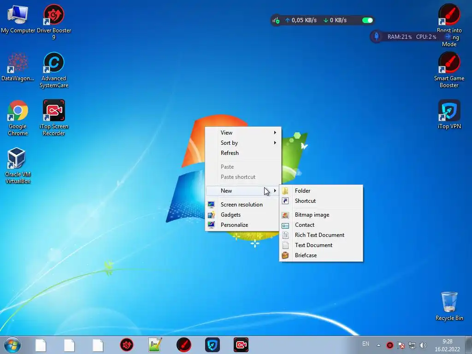Click the shield signal icon in network widget

(276, 20)
